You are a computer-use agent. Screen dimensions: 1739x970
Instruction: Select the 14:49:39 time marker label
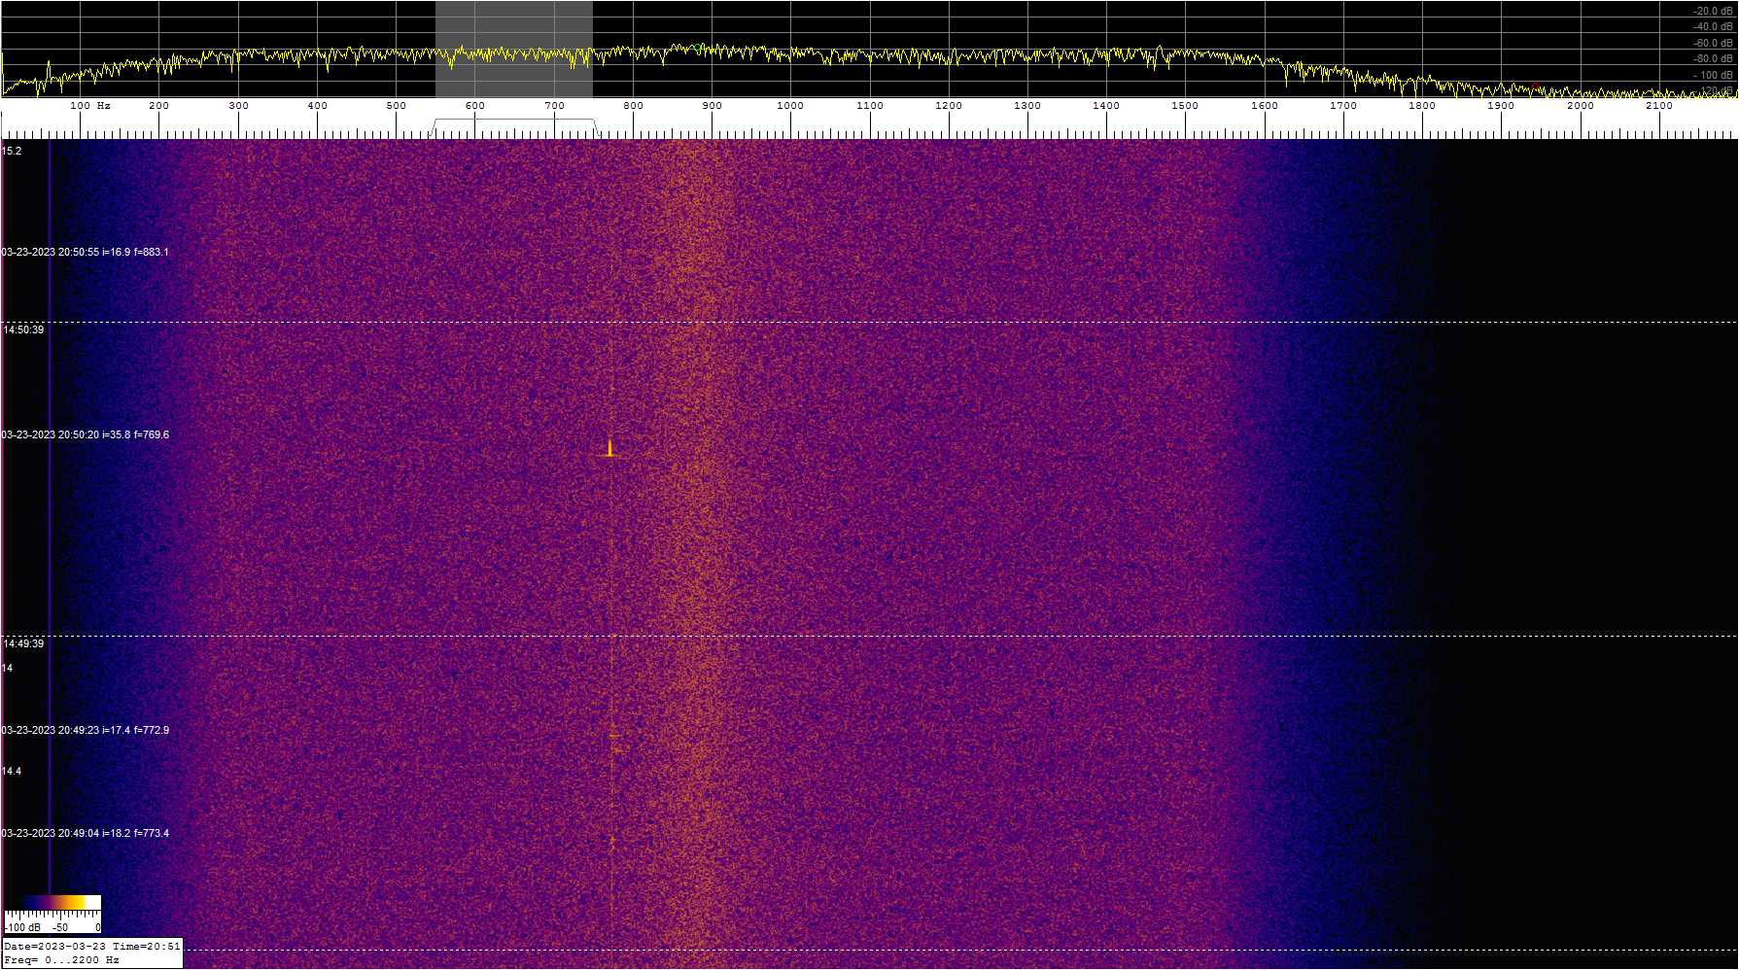tap(23, 644)
